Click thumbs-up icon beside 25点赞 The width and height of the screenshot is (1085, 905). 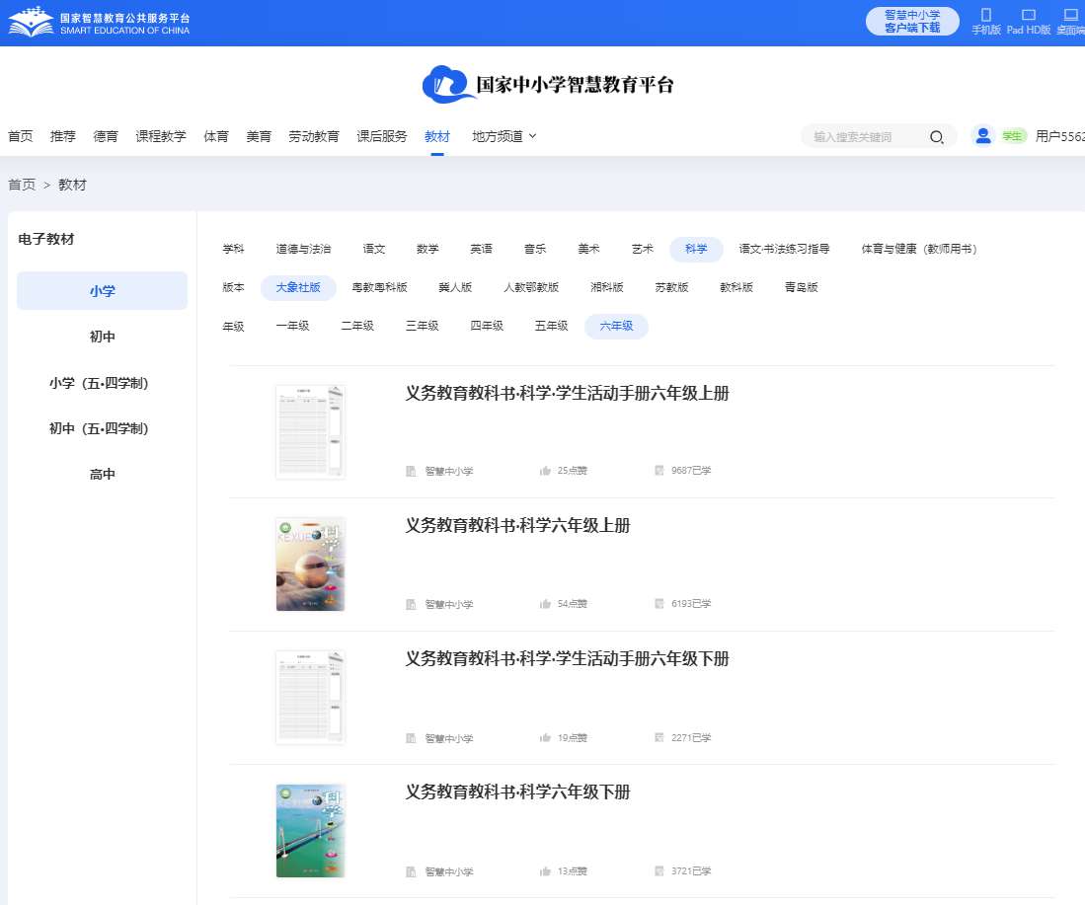coord(545,471)
